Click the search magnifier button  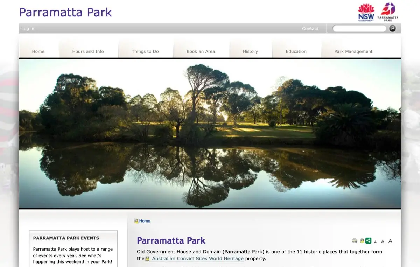[392, 29]
